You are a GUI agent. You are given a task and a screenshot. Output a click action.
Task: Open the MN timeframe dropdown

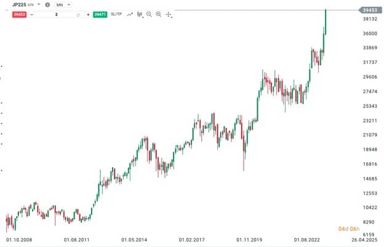tap(63, 5)
